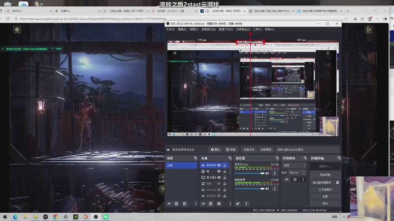Open the 编辑(E) menu in OBS
The height and width of the screenshot is (221, 394).
(x=182, y=29)
